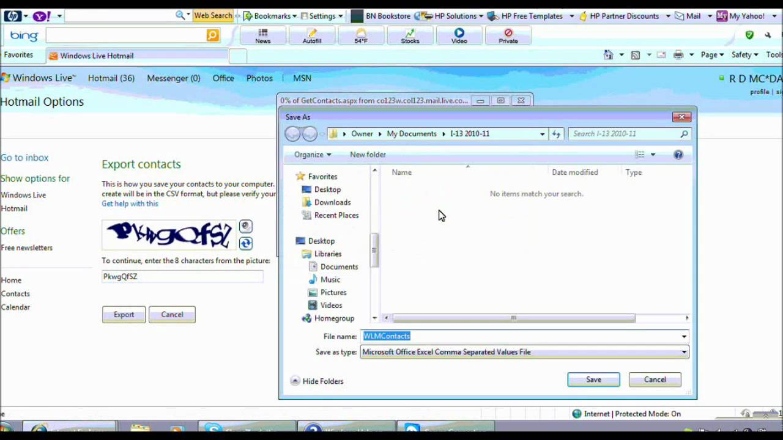This screenshot has height=440, width=783.
Task: Open the Bookmarks dropdown in Yahoo toolbar
Action: [x=270, y=16]
